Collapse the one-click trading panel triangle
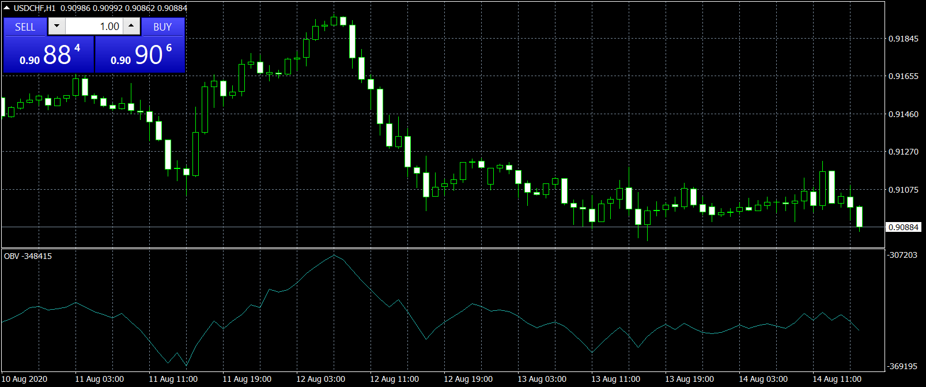 [7, 8]
